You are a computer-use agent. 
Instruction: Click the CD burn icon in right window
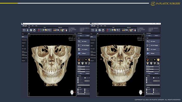[100, 30]
